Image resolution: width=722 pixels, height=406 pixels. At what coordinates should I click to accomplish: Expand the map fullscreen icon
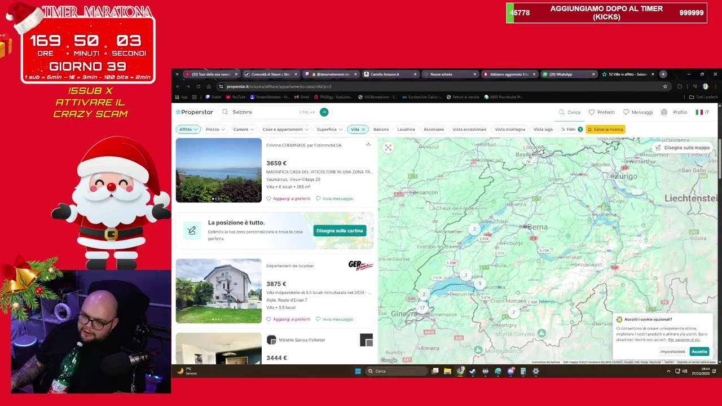click(388, 148)
